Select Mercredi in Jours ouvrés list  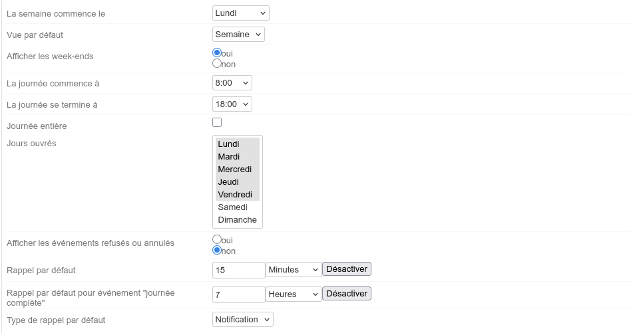237,169
